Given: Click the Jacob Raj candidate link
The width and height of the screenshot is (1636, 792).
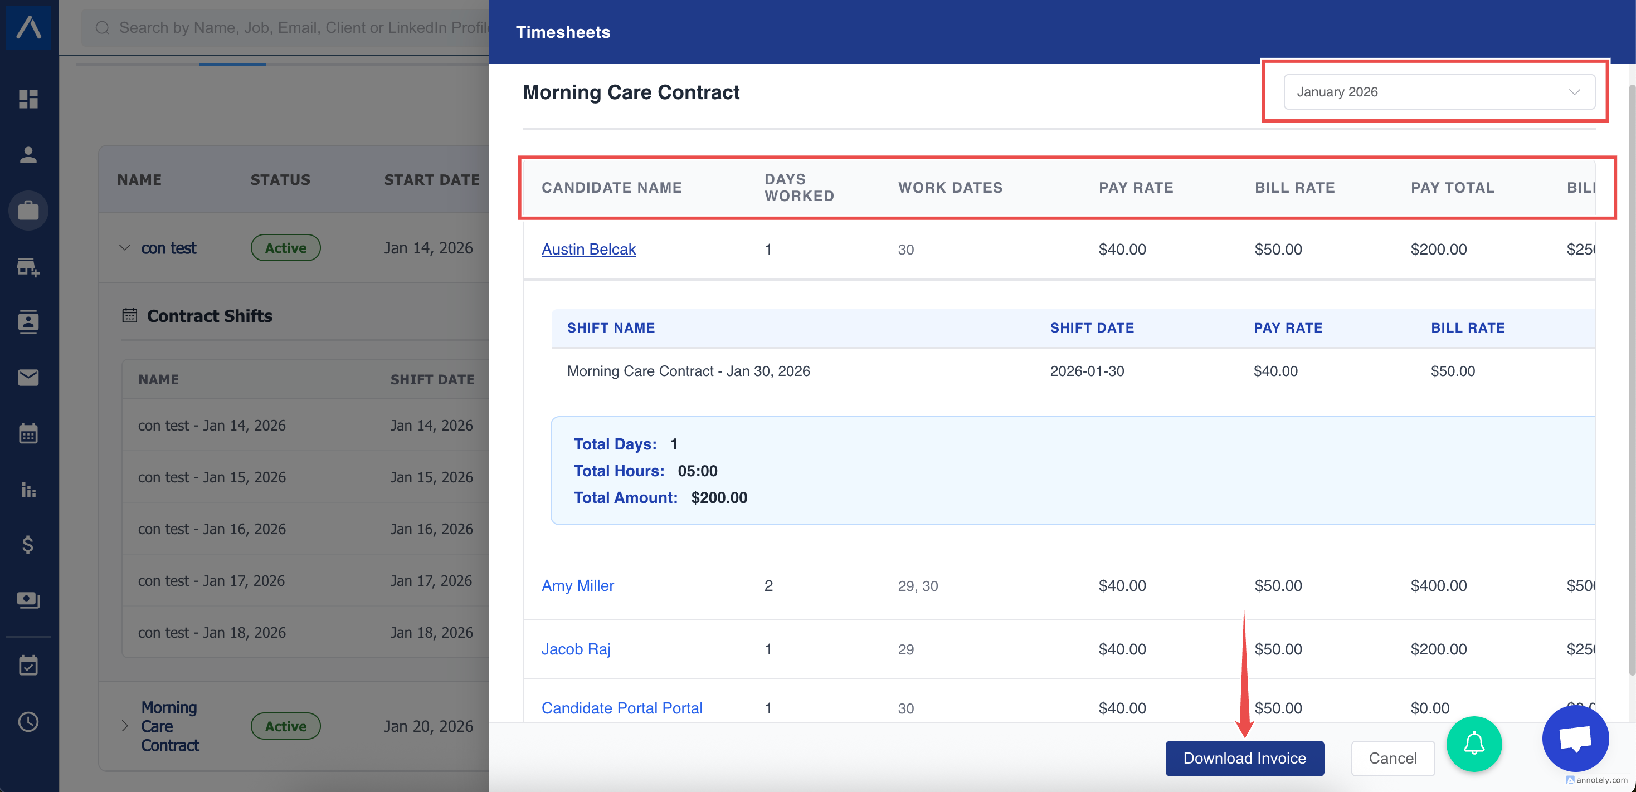Looking at the screenshot, I should [576, 648].
